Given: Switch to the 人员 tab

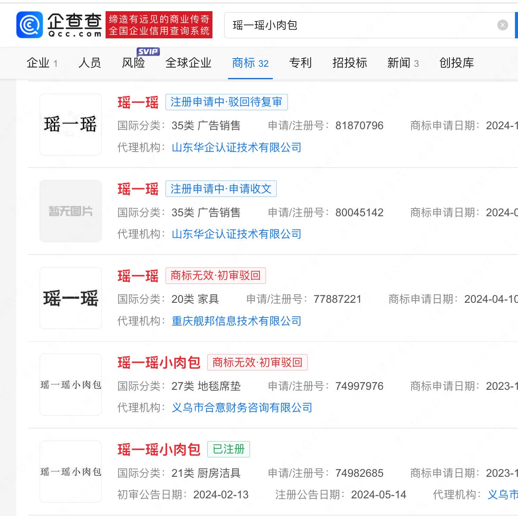Looking at the screenshot, I should click(90, 63).
